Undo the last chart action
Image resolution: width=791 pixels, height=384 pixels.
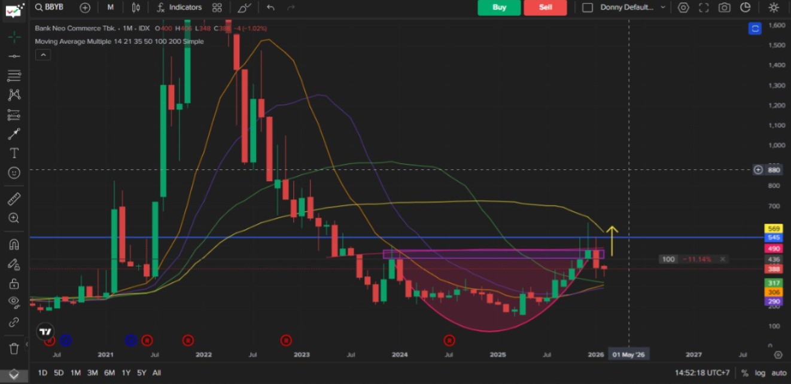click(270, 7)
